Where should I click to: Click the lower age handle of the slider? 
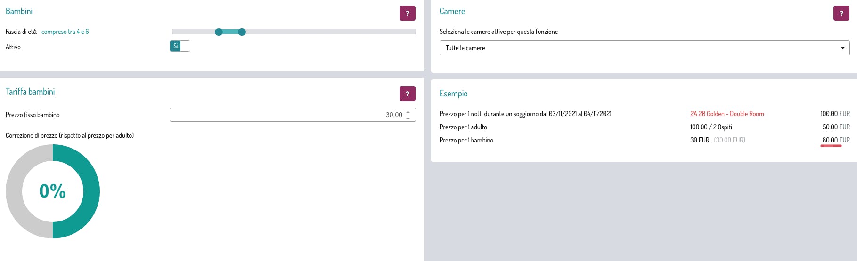[219, 32]
